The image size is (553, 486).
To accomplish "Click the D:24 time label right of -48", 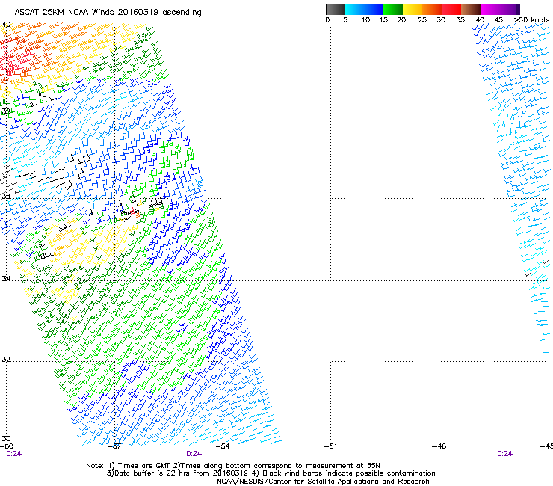I will pos(504,454).
